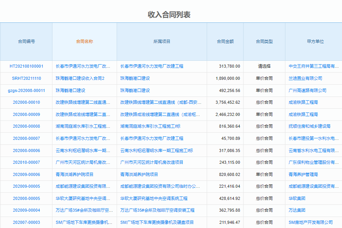Open project 广州市天河区统计局机房改造项目
Screen dimensions: 342x228
152,162
